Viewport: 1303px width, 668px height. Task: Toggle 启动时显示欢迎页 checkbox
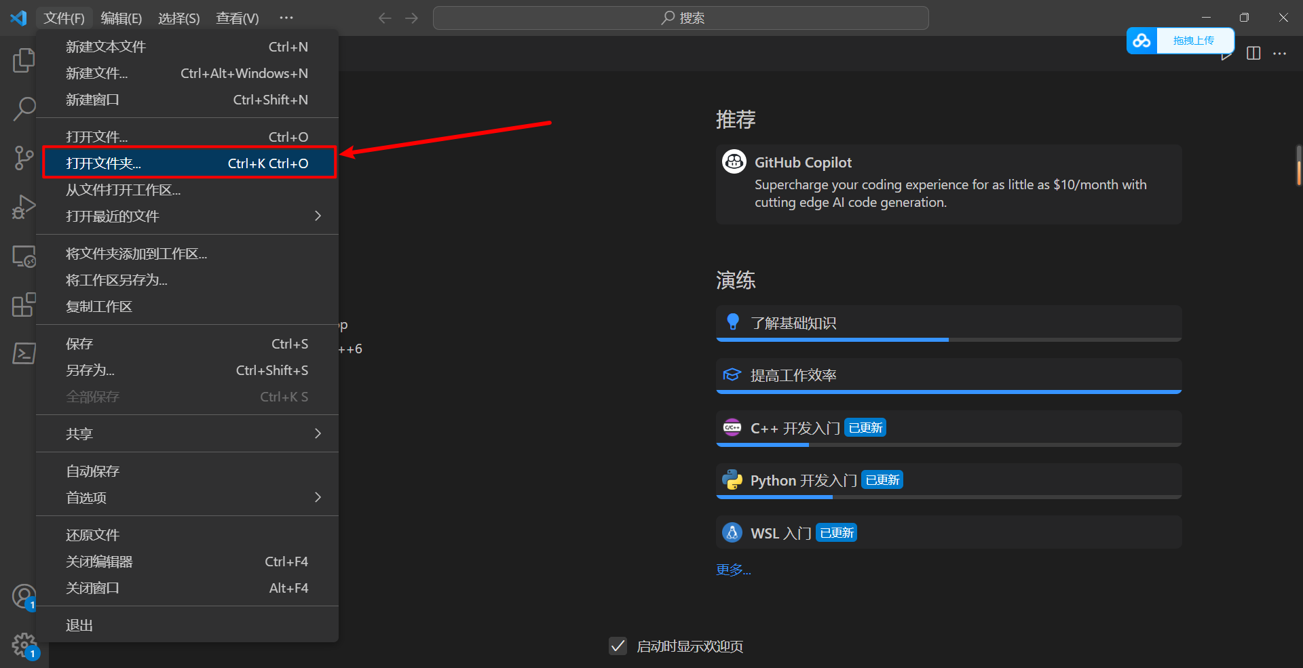[618, 646]
